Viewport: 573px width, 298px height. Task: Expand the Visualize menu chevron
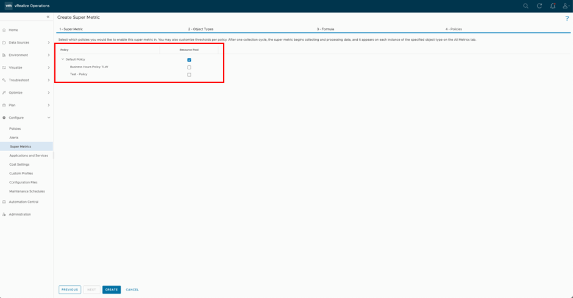click(x=49, y=68)
